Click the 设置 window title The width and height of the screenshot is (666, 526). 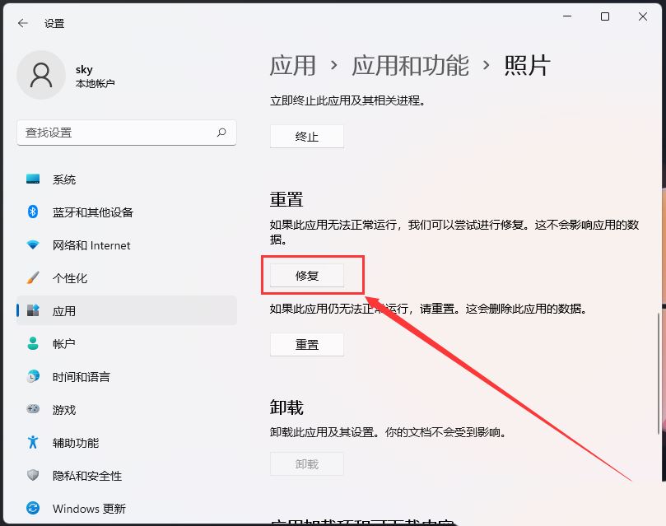coord(54,23)
